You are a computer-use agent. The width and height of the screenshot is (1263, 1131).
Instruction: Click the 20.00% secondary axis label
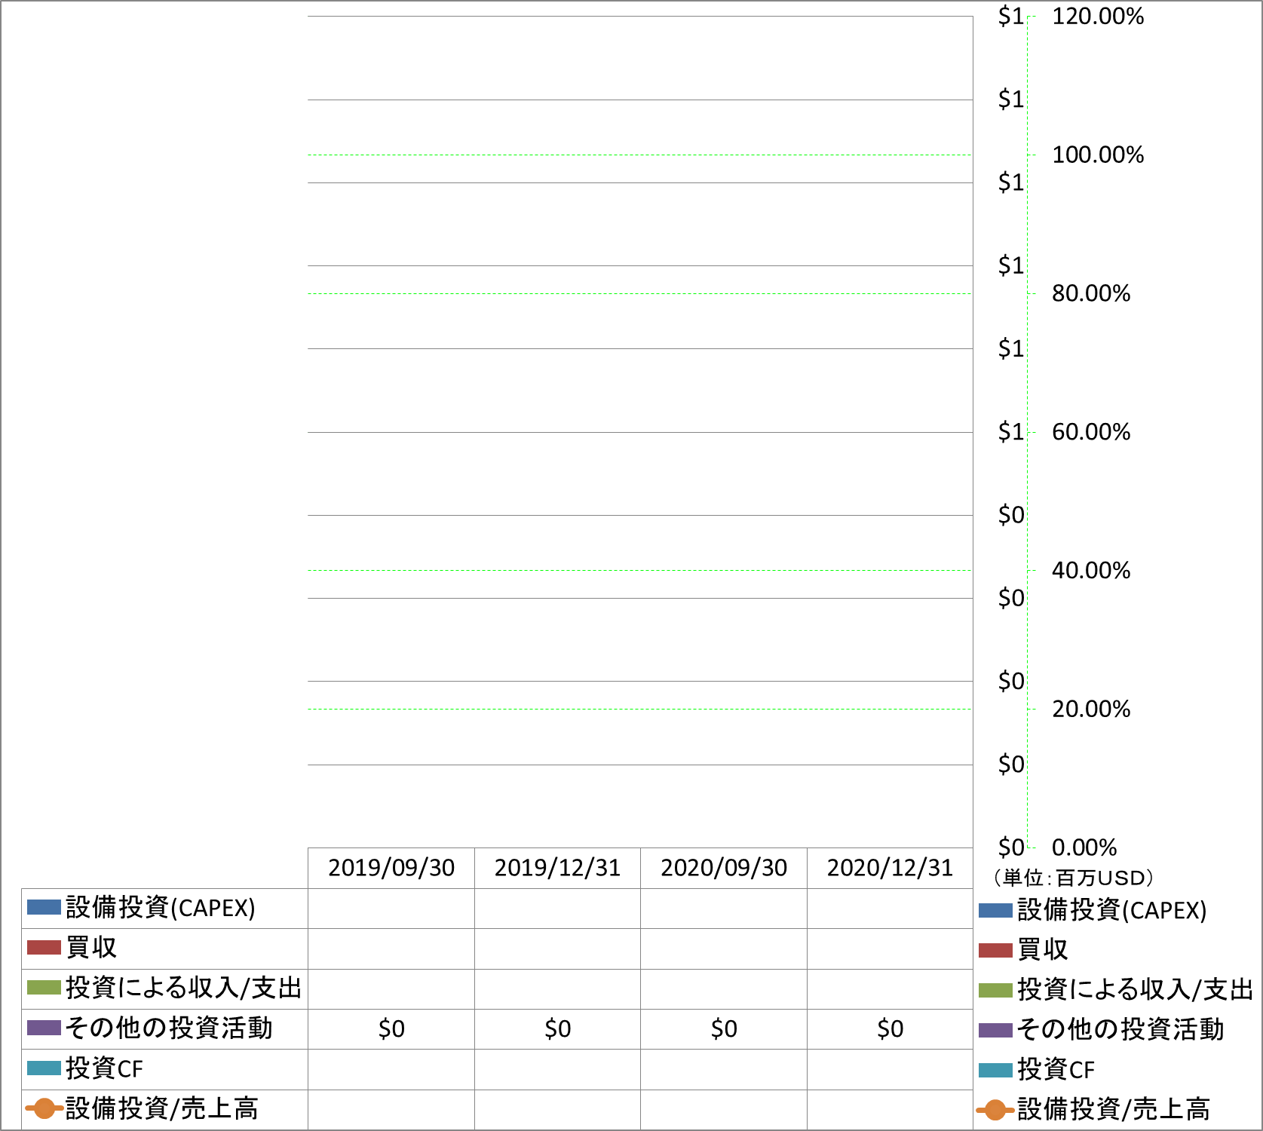click(1091, 710)
